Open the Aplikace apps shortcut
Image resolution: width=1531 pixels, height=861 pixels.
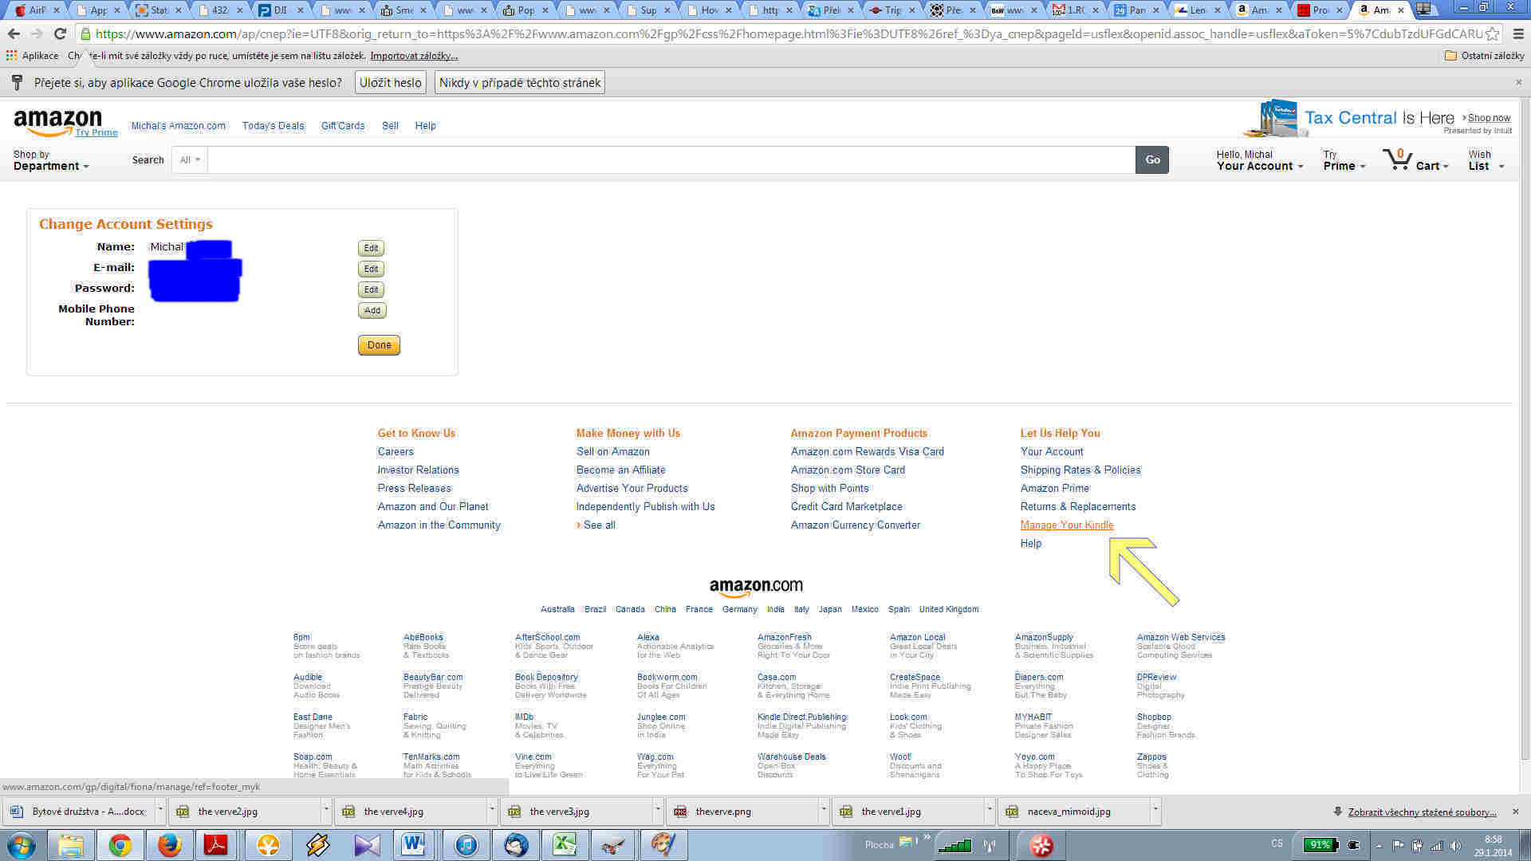32,56
